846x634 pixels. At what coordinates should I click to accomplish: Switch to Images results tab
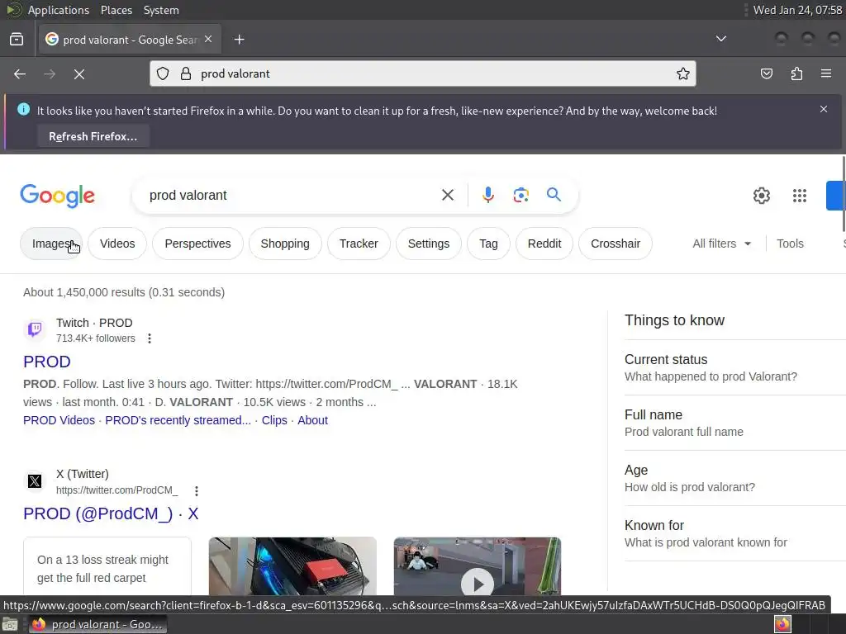51,244
